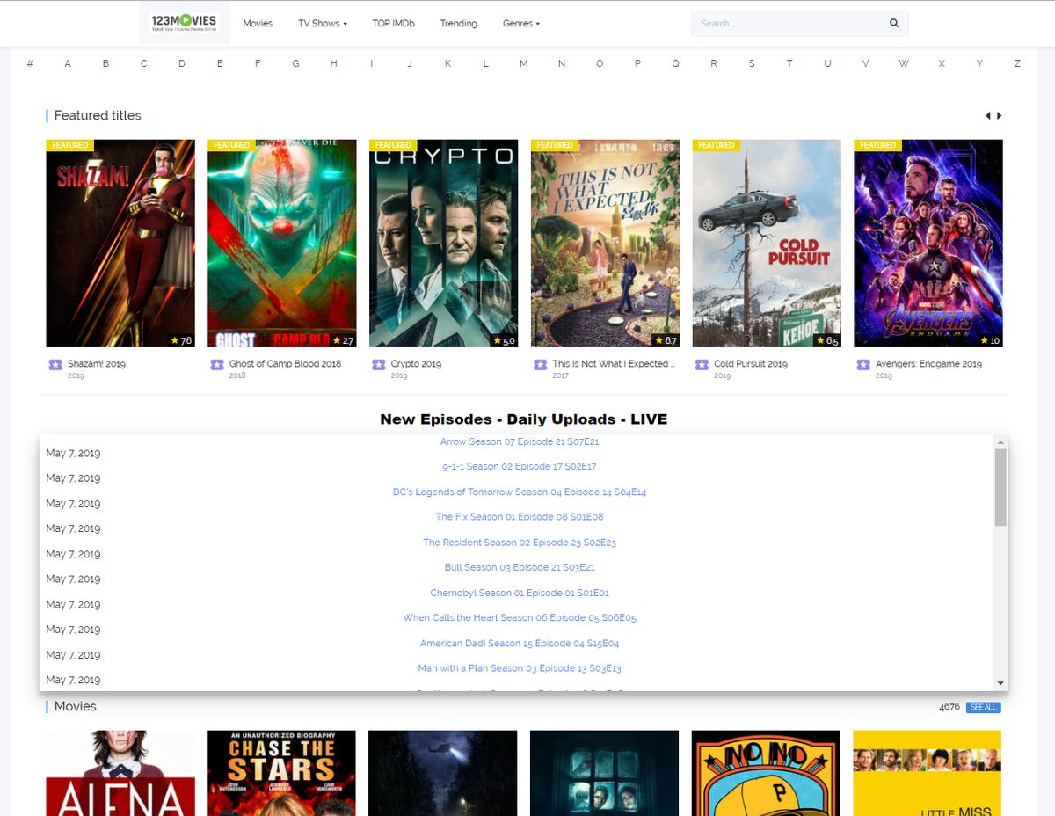Filter titles by letter S
Image resolution: width=1055 pixels, height=816 pixels.
click(751, 63)
